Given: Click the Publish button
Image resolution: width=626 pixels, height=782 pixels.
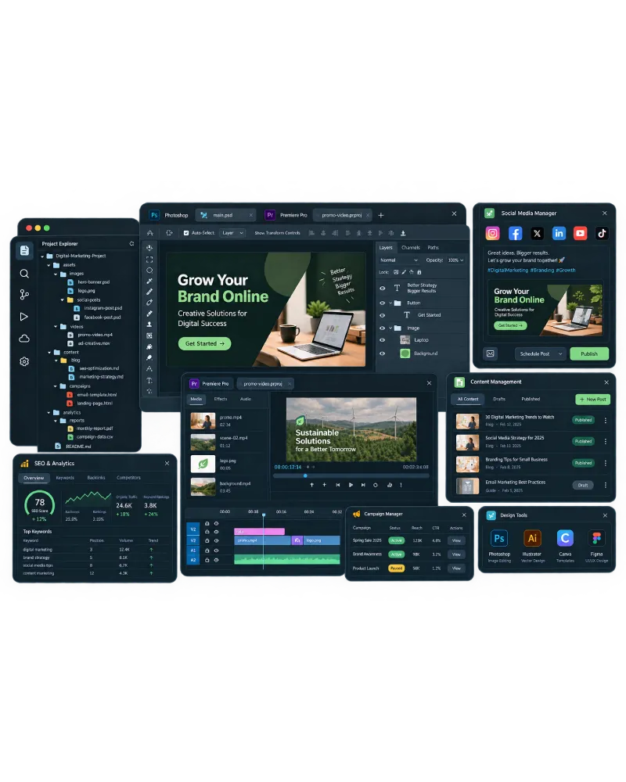Looking at the screenshot, I should coord(589,354).
